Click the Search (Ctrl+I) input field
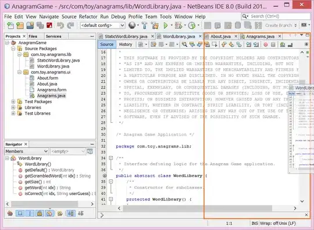 point(276,16)
